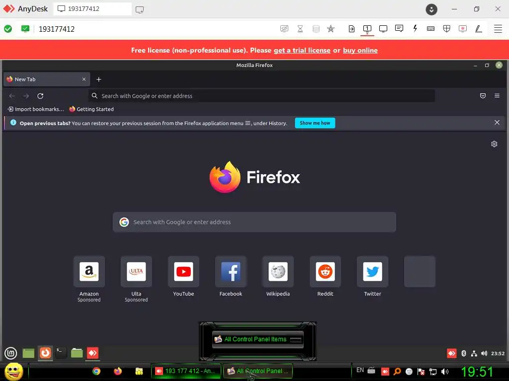509x381 pixels.
Task: Open AnyDesk keyboard settings icon
Action: point(431,29)
